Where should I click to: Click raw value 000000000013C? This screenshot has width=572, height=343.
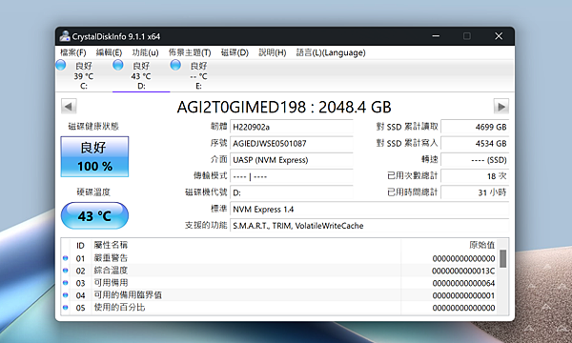(x=463, y=271)
